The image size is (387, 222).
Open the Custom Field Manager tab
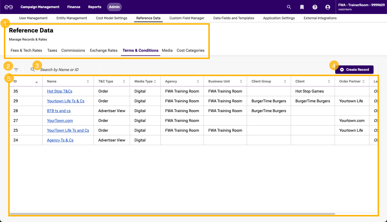[187, 18]
